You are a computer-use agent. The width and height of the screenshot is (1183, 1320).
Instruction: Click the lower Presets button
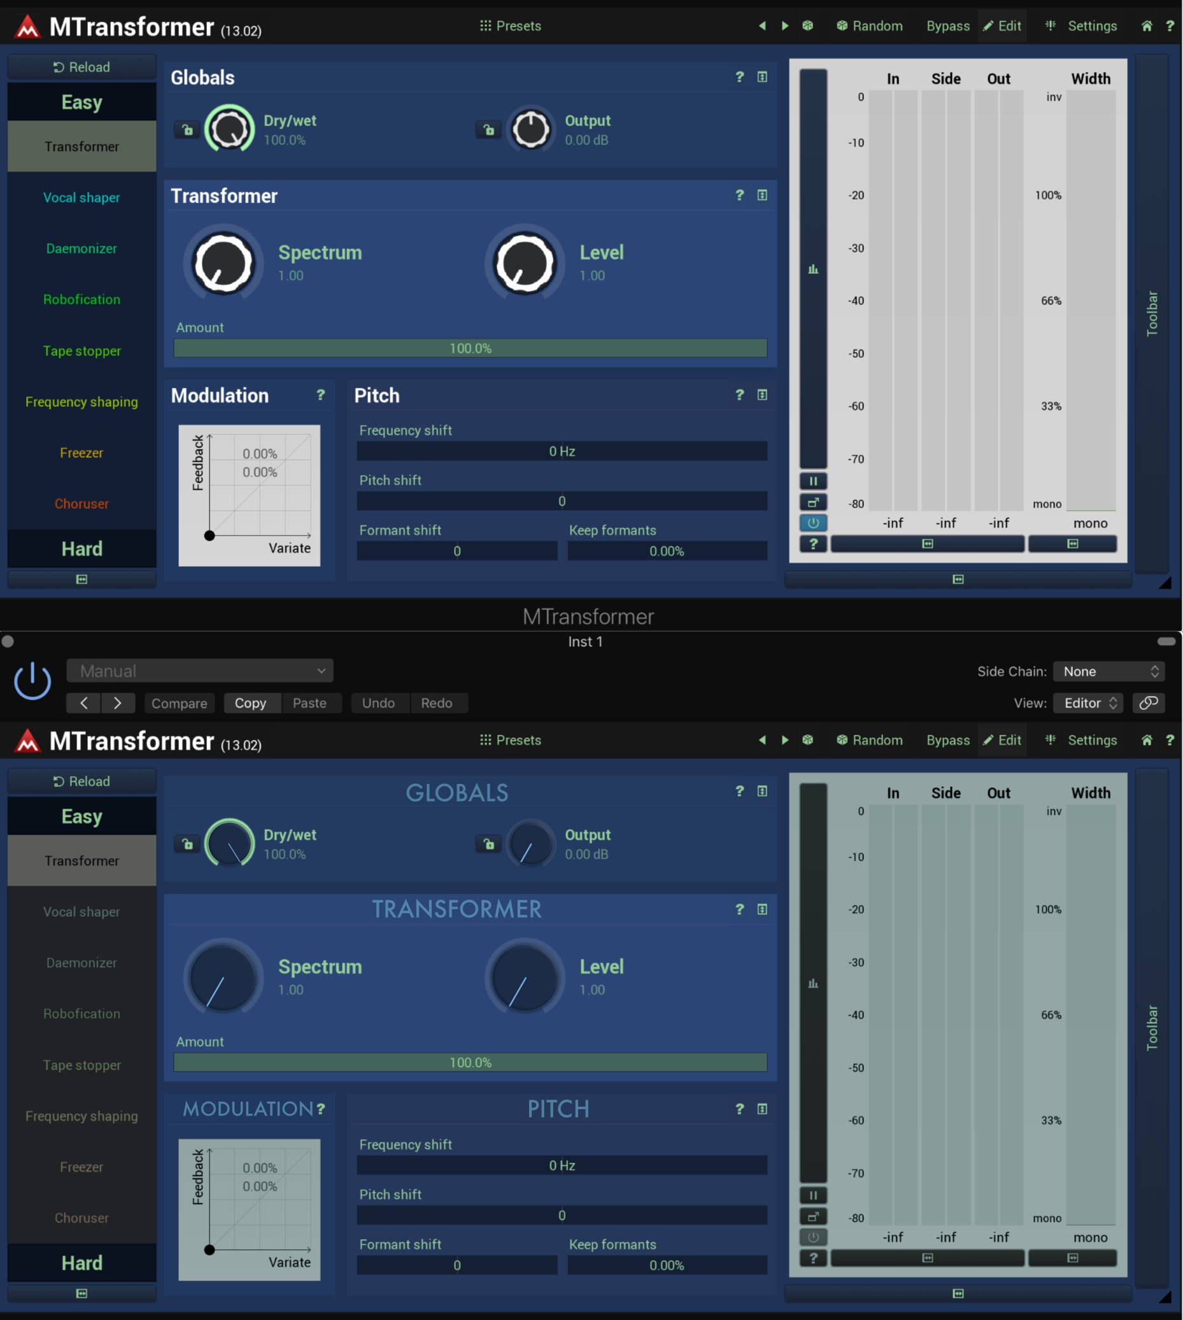click(x=510, y=740)
